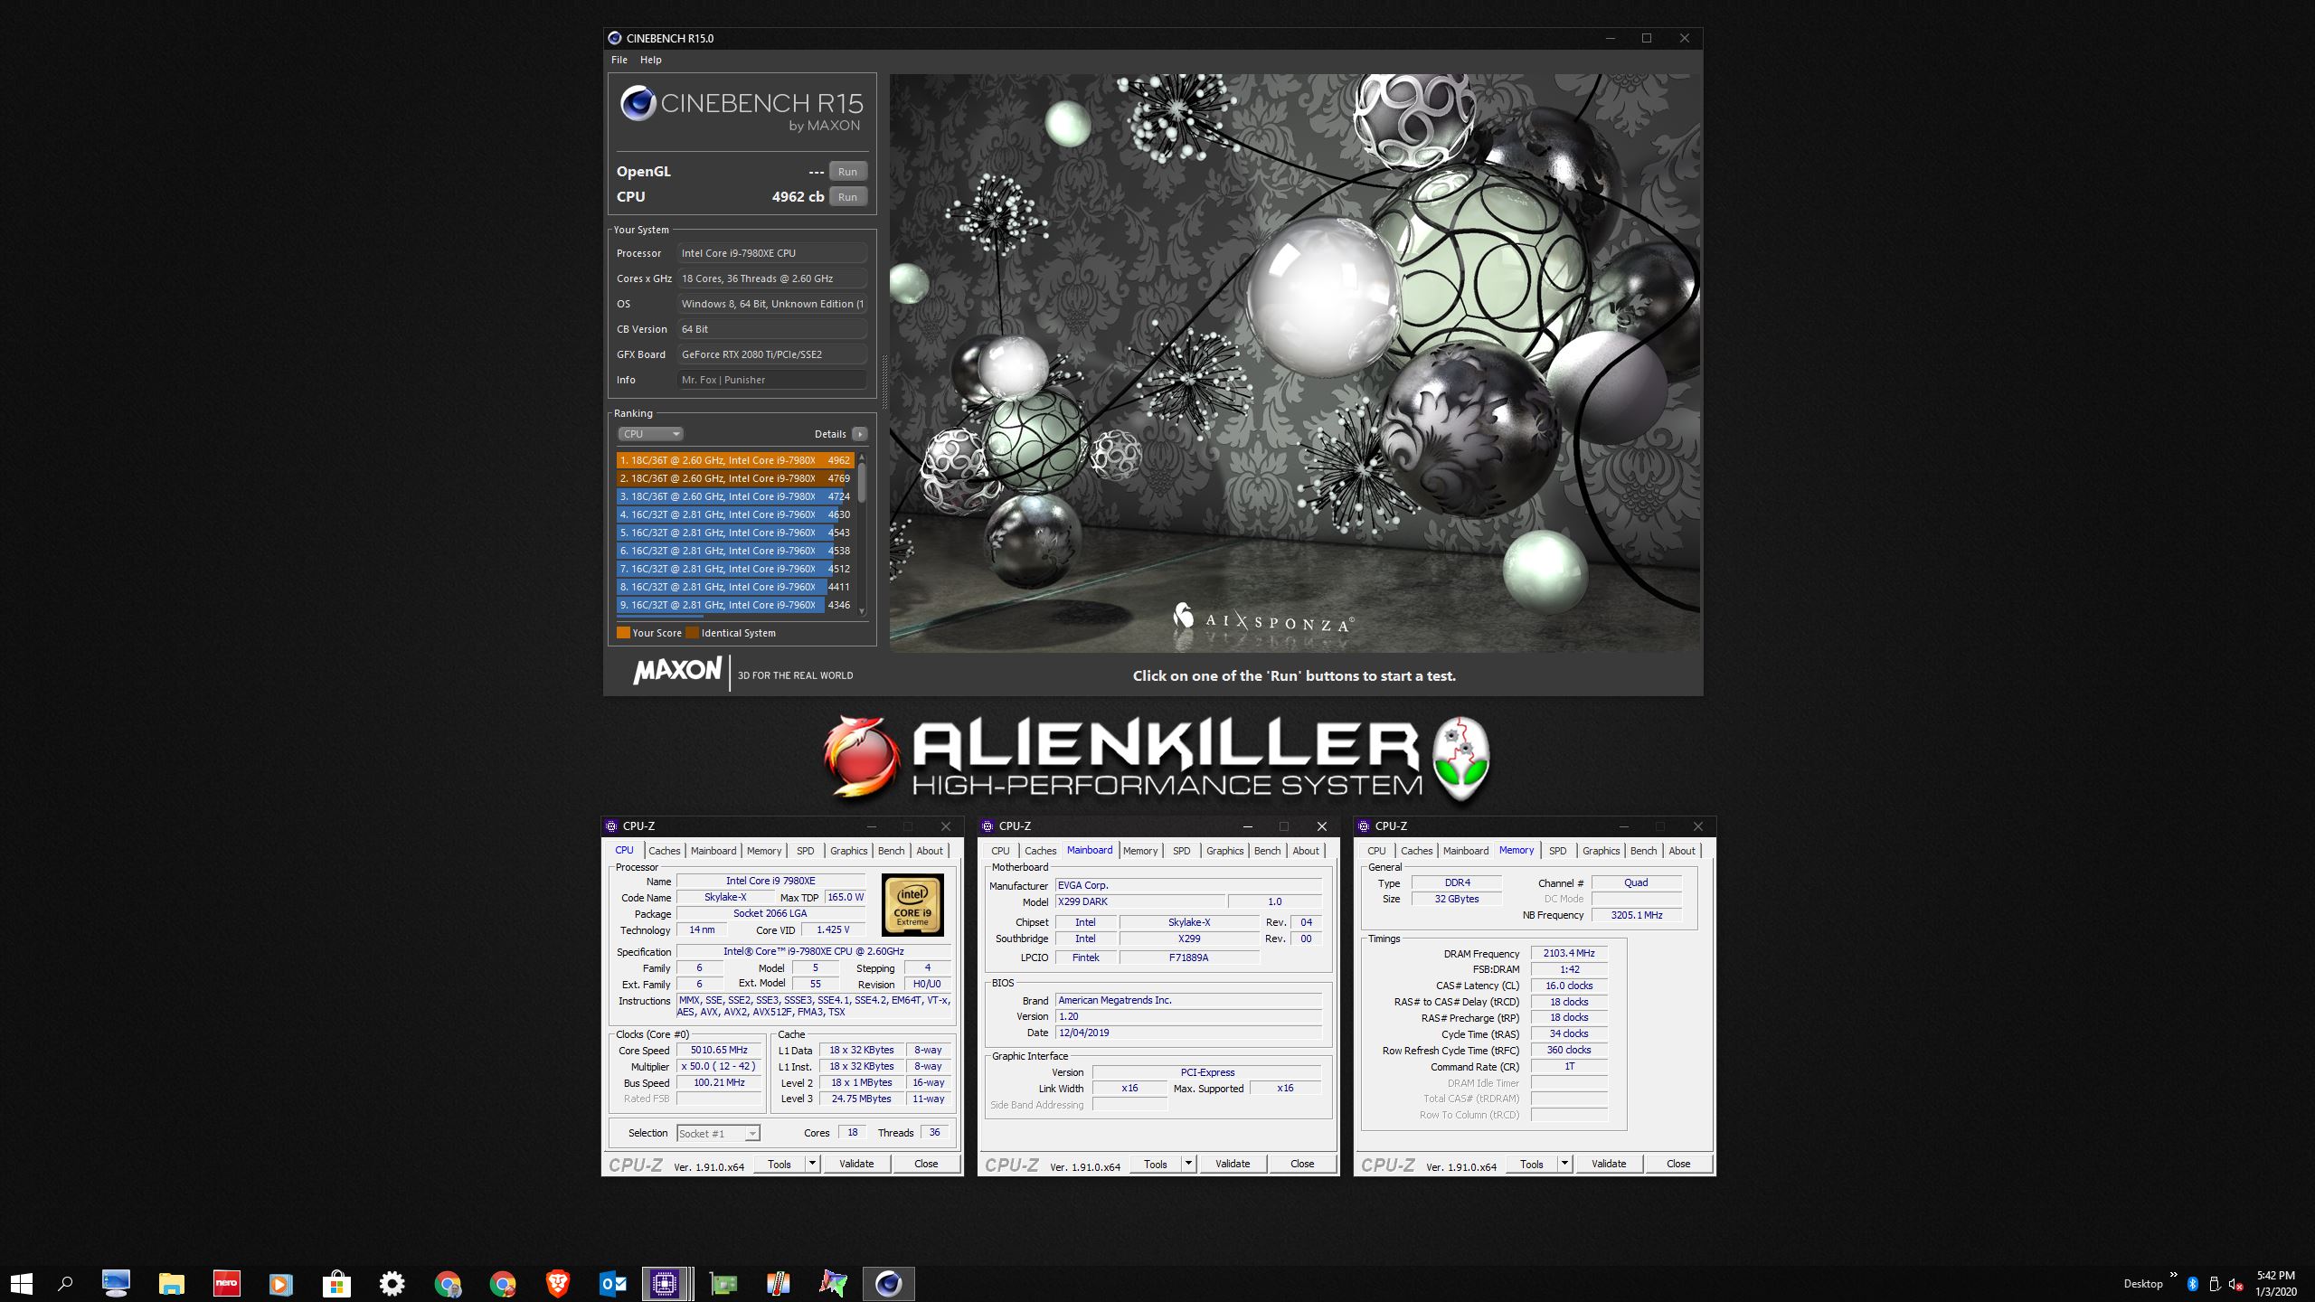Expand the Ranking Details arrow

tap(860, 434)
